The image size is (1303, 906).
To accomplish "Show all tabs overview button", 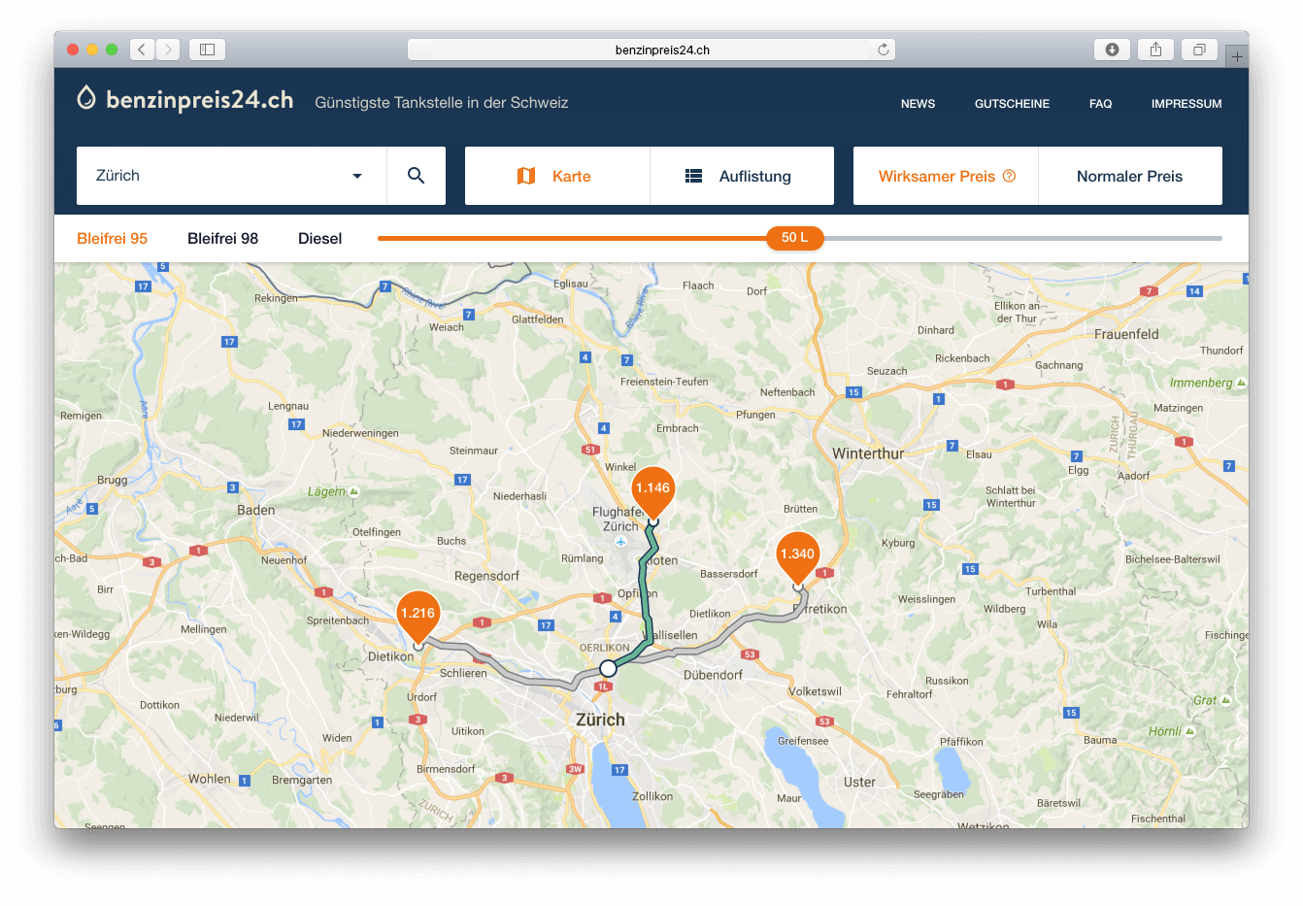I will pyautogui.click(x=1199, y=50).
